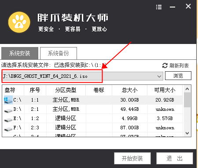Click the 分区类型 column header

66,90
